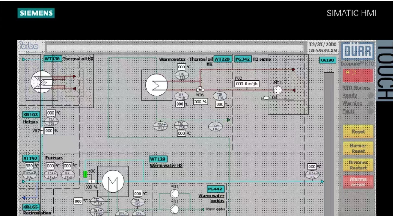
Task: Open the TIR T05 bubble below warm water HX
Action: coord(137,202)
